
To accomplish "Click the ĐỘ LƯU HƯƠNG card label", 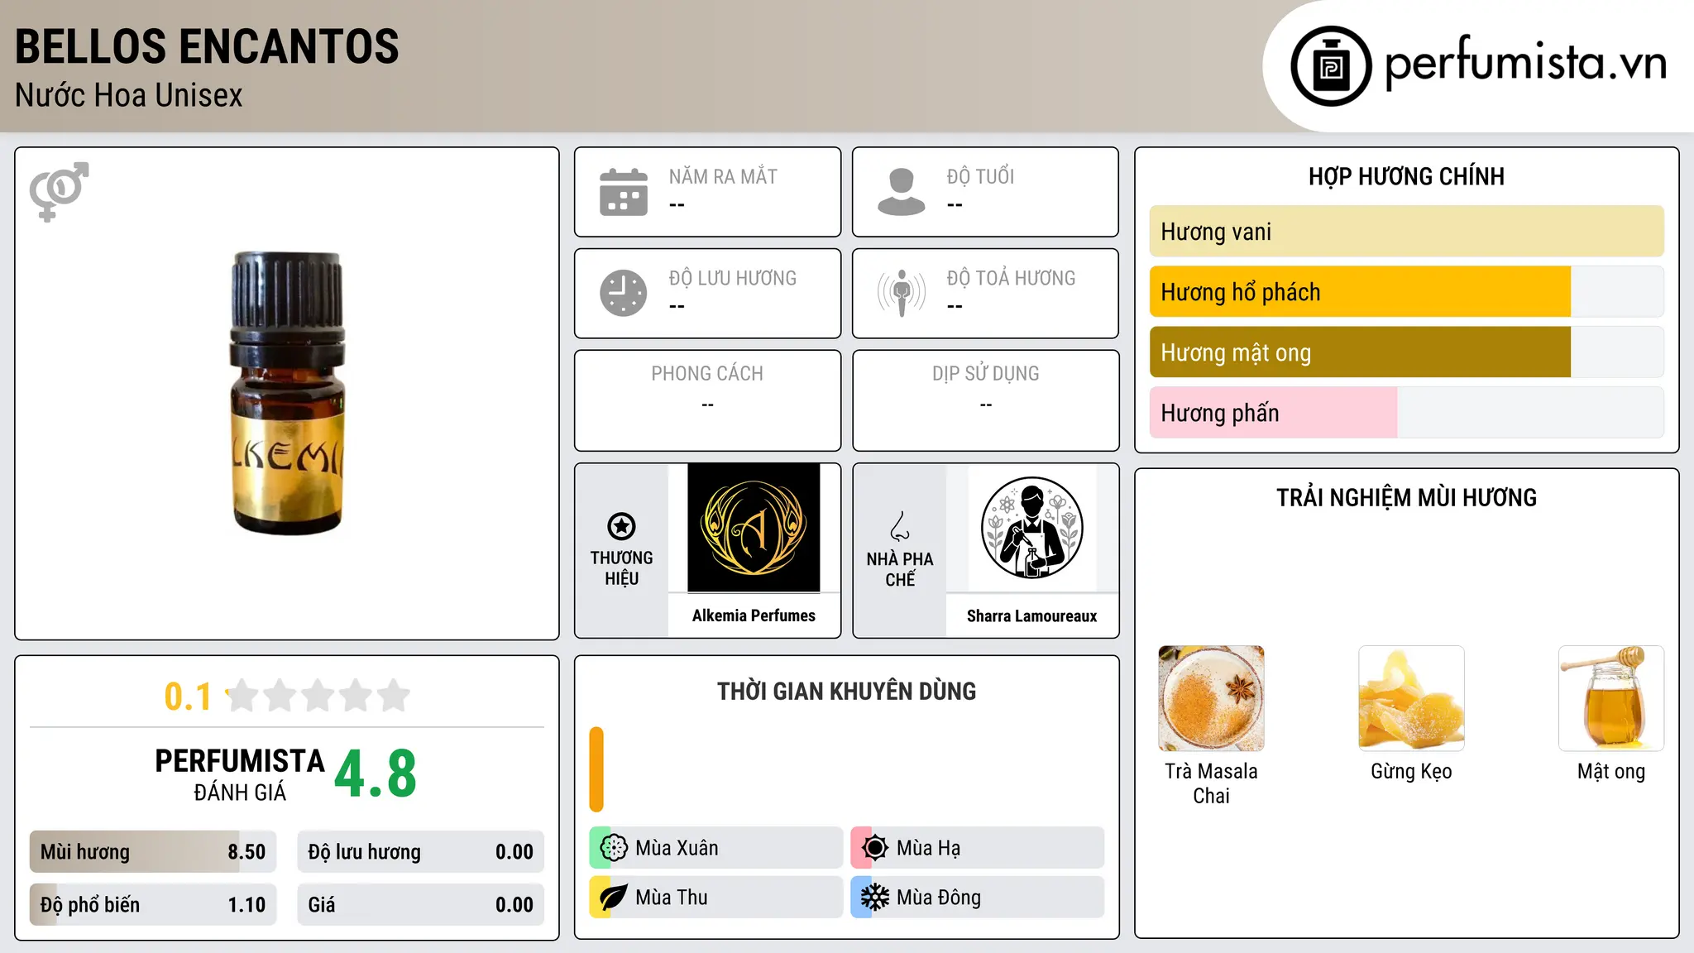I will coord(733,278).
